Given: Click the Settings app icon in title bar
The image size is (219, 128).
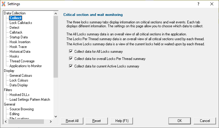Looking at the screenshot, I should point(4,4).
